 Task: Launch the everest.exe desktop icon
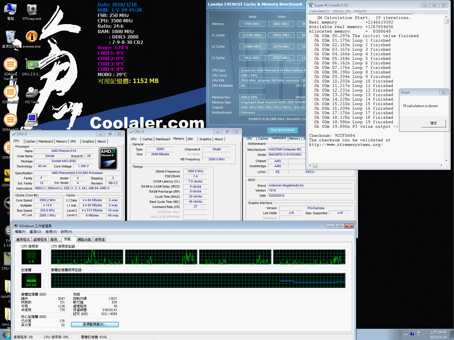tap(32, 39)
